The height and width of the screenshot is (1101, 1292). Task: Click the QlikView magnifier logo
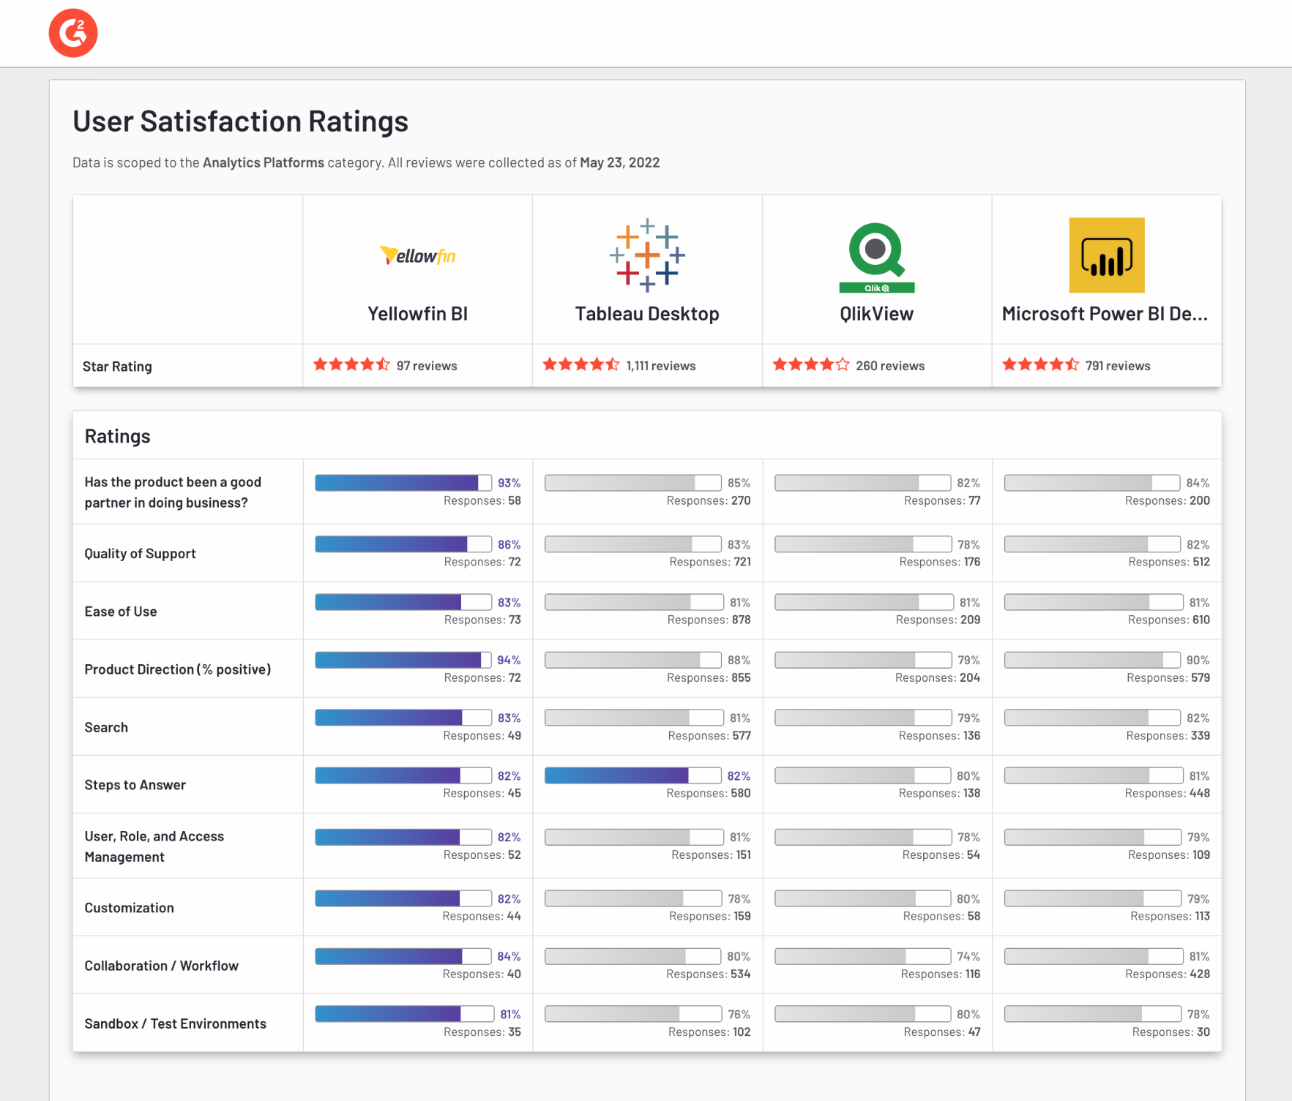coord(876,257)
